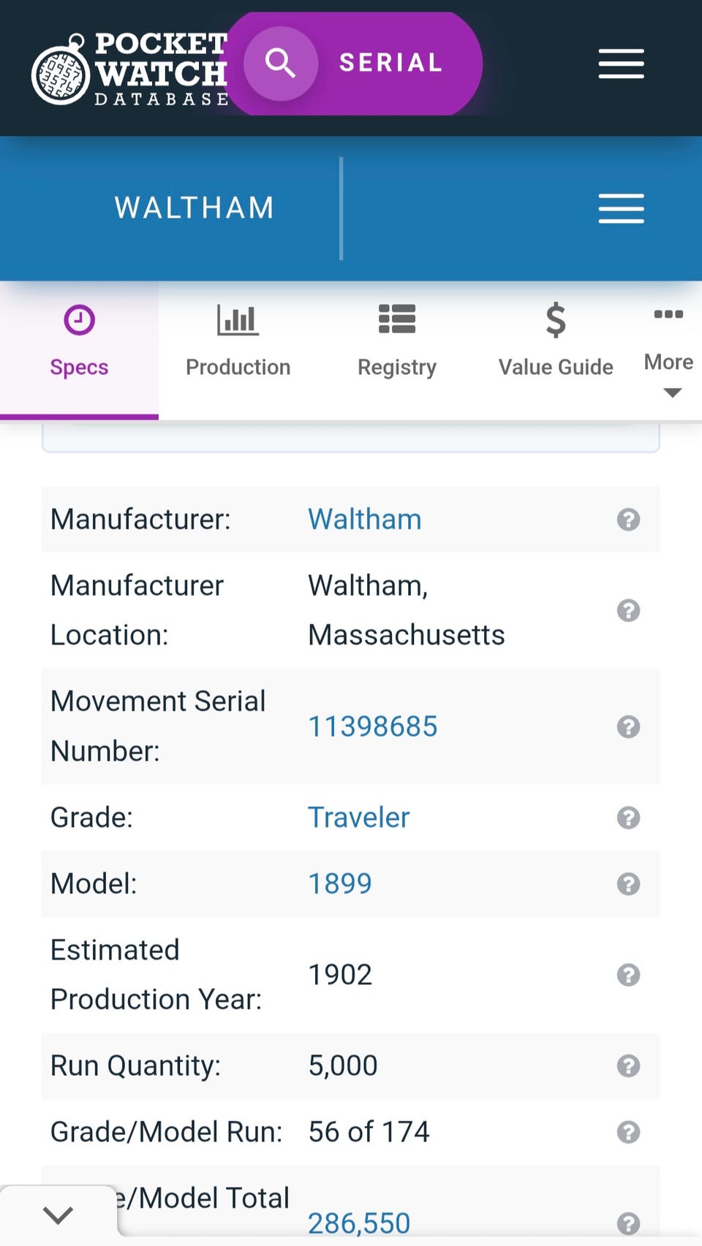This screenshot has width=702, height=1246.
Task: Click help icon beside Run Quantity
Action: click(x=628, y=1065)
